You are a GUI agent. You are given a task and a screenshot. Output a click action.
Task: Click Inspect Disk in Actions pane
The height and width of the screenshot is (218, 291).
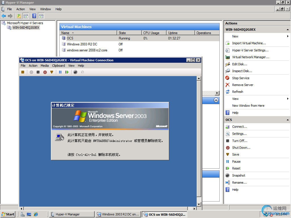(x=242, y=71)
